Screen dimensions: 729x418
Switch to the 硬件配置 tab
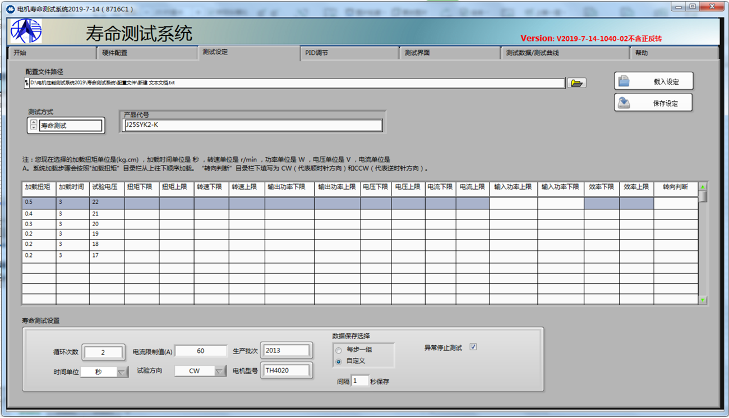(147, 53)
